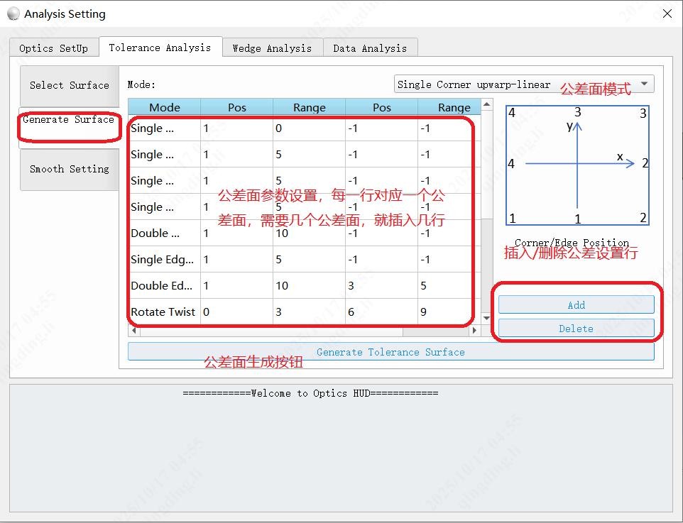Open the Select Surface side tab

[70, 85]
